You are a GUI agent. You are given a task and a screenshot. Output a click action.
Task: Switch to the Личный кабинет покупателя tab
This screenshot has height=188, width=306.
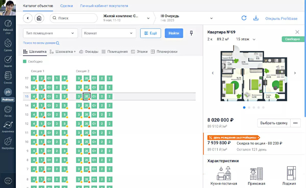click(104, 6)
